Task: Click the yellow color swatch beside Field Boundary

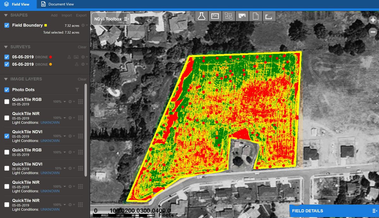Action: (x=46, y=25)
